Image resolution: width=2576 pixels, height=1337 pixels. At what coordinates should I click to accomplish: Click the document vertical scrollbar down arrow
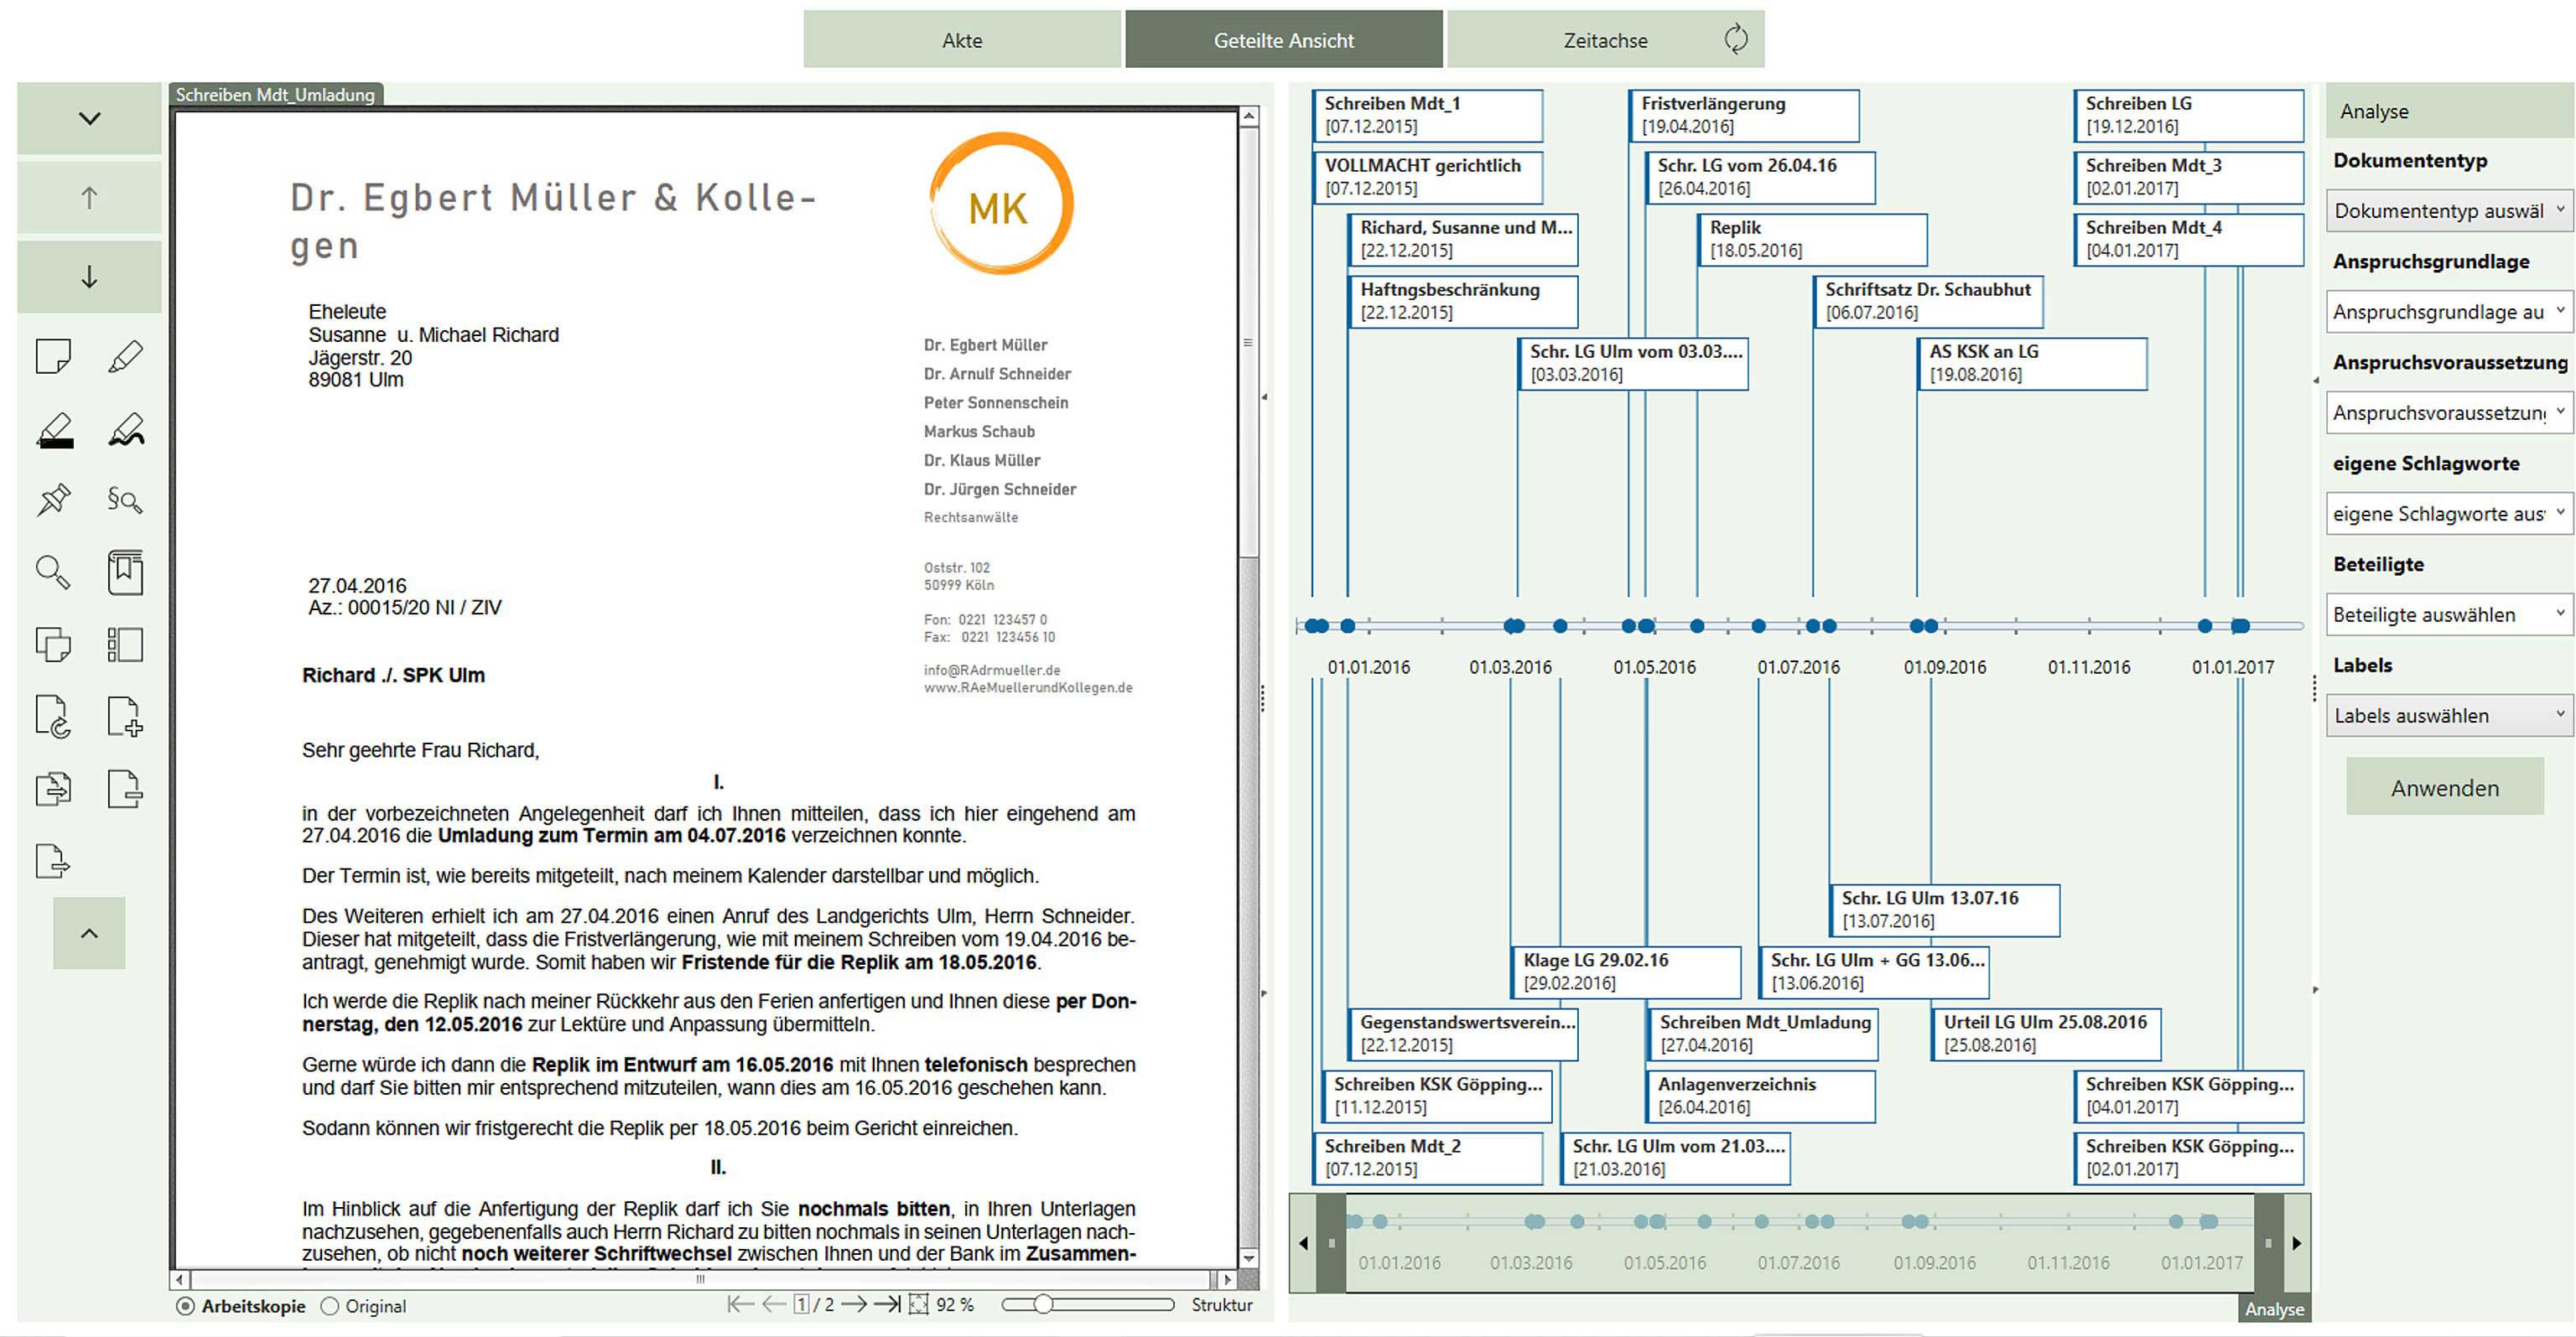tap(1248, 1258)
